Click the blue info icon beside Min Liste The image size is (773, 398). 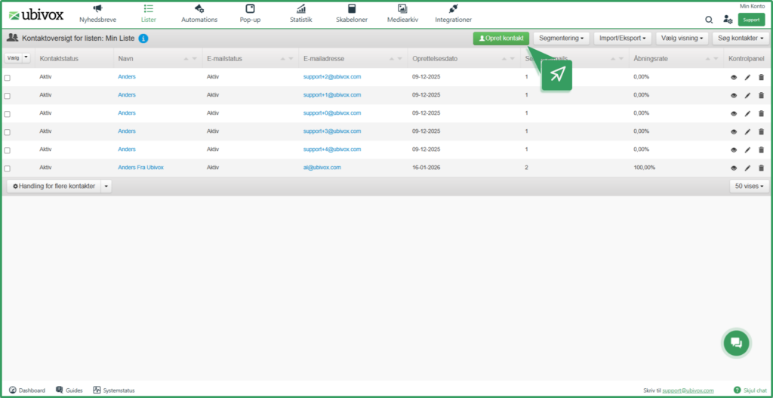click(143, 39)
